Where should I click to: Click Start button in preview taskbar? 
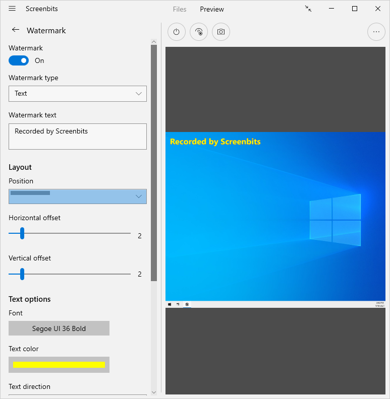[170, 304]
